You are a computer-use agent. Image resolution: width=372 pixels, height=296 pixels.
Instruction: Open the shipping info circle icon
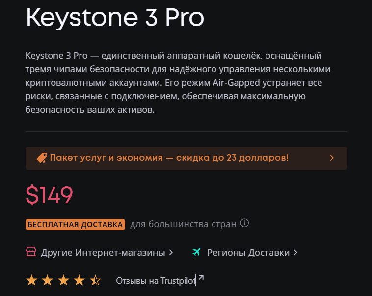[x=244, y=224]
